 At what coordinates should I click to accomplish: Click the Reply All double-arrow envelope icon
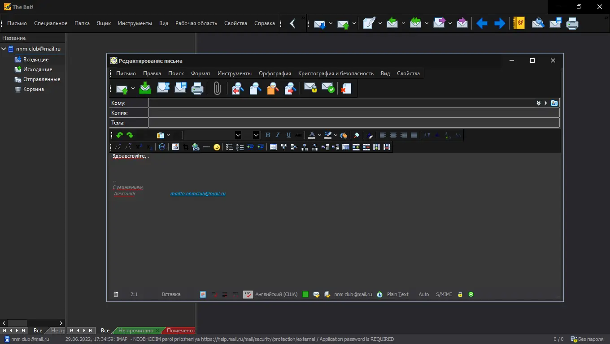(x=415, y=23)
